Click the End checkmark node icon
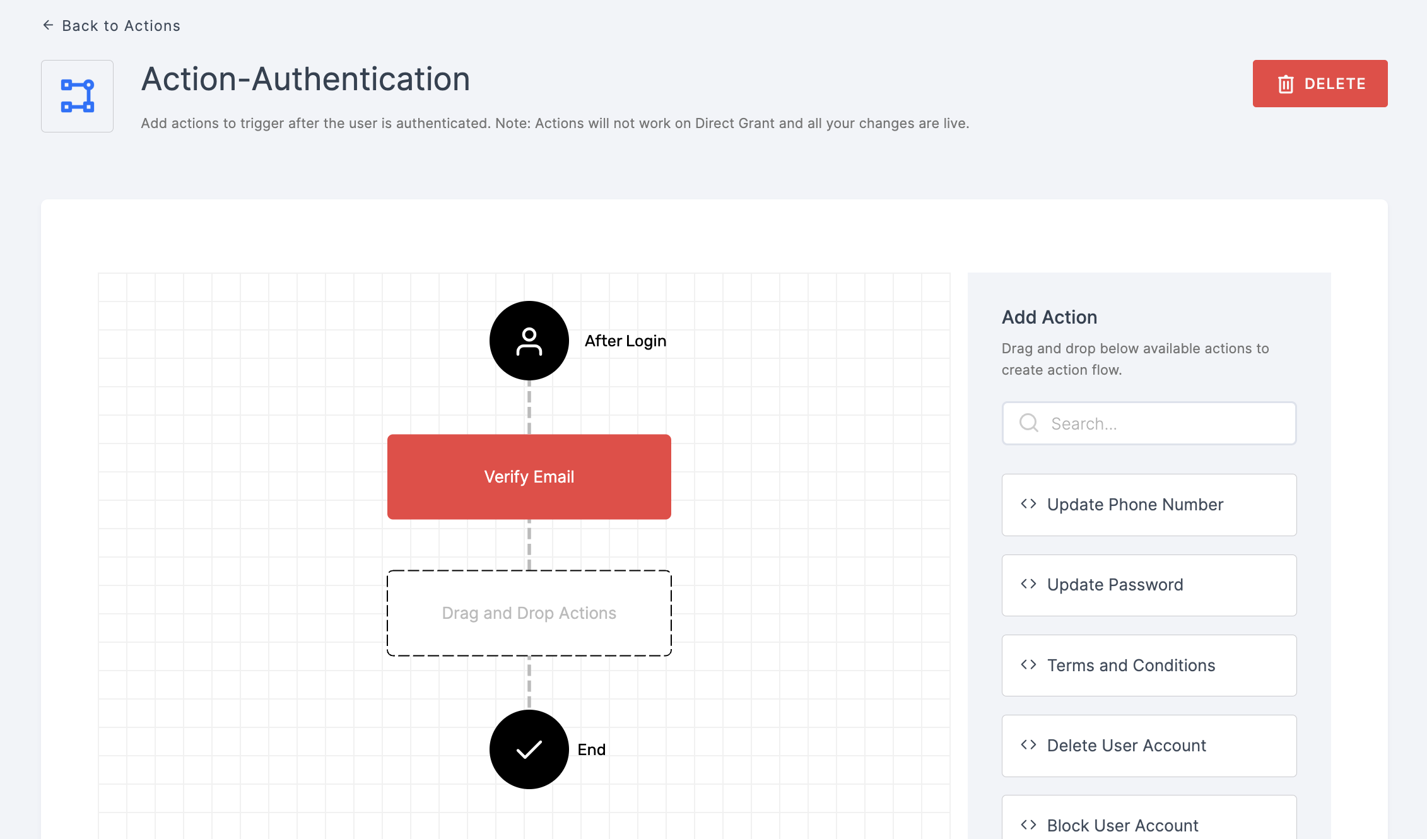 (x=528, y=749)
